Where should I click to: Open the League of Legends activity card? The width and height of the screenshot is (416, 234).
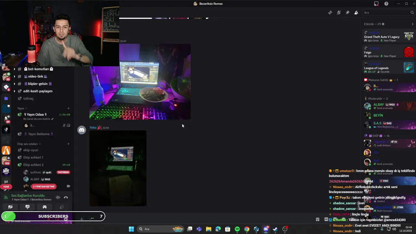(389, 68)
